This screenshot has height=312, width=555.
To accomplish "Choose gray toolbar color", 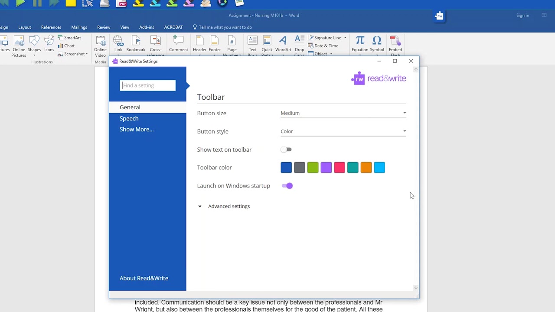I will [x=300, y=168].
